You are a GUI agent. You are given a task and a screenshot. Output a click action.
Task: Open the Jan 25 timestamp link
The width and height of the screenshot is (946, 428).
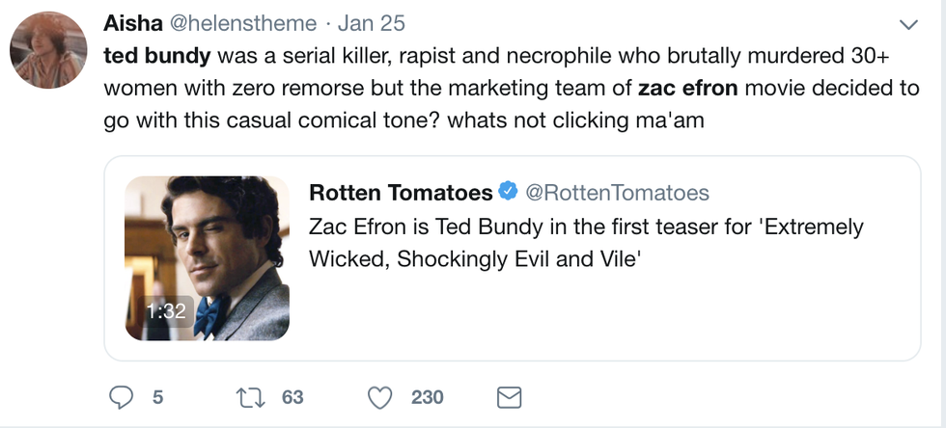tap(372, 22)
